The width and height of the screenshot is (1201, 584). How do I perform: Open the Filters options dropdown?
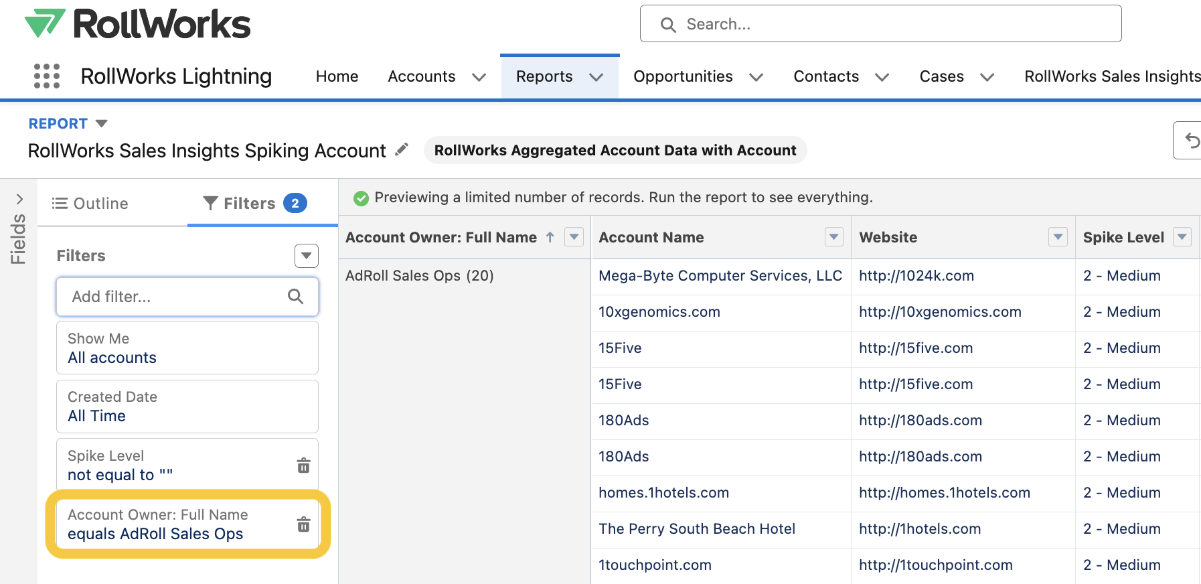(x=307, y=255)
